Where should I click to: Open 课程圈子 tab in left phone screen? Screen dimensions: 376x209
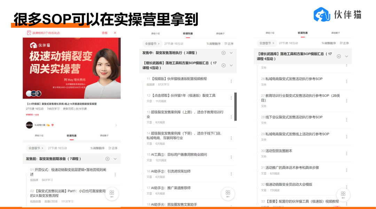tap(104, 136)
